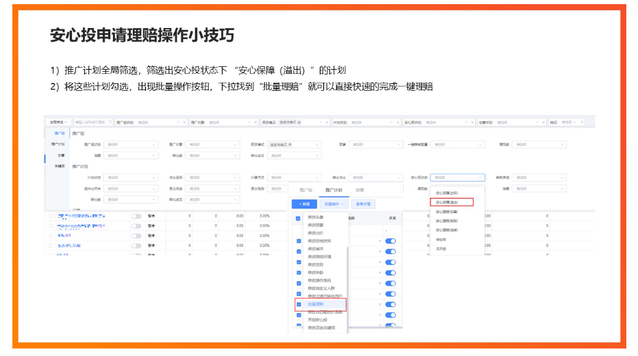Choose 修改否定关键词 from batch menu
The width and height of the screenshot is (638, 356).
pyautogui.click(x=322, y=327)
